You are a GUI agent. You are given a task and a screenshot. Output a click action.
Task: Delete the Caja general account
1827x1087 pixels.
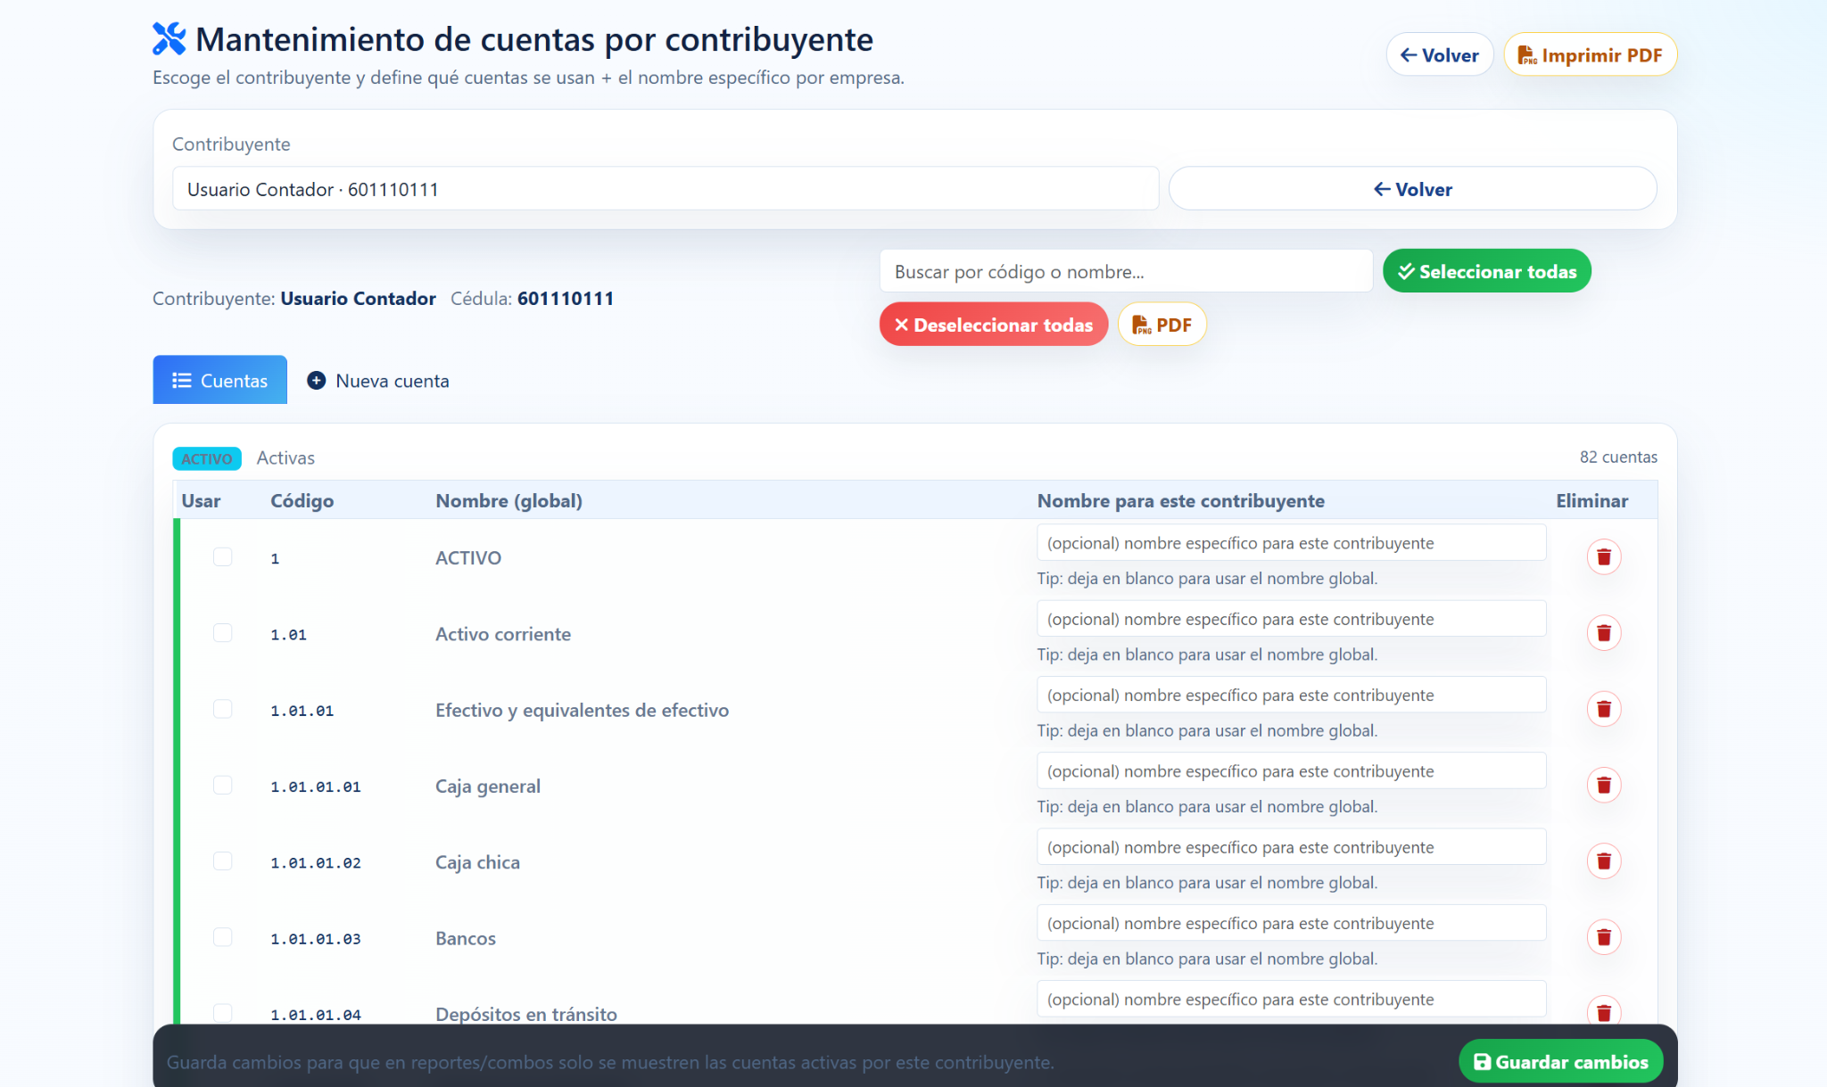pos(1603,786)
